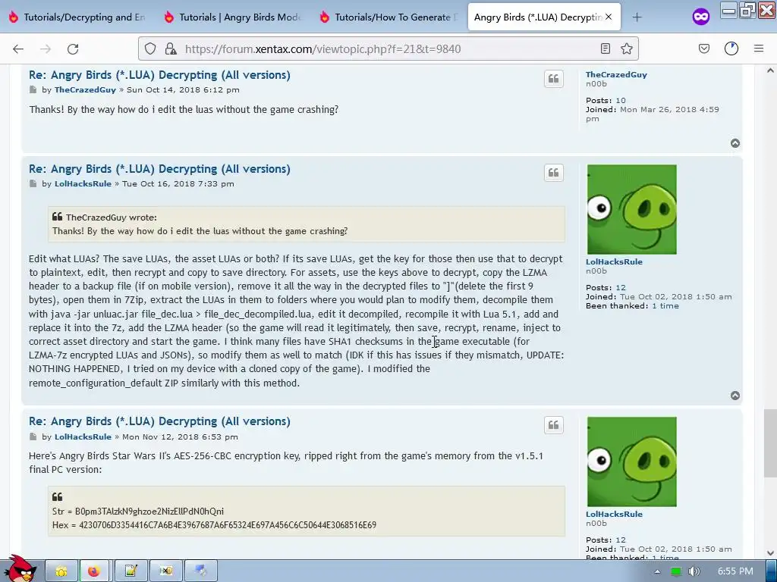Open the fifth taskbar app icon

200,571
